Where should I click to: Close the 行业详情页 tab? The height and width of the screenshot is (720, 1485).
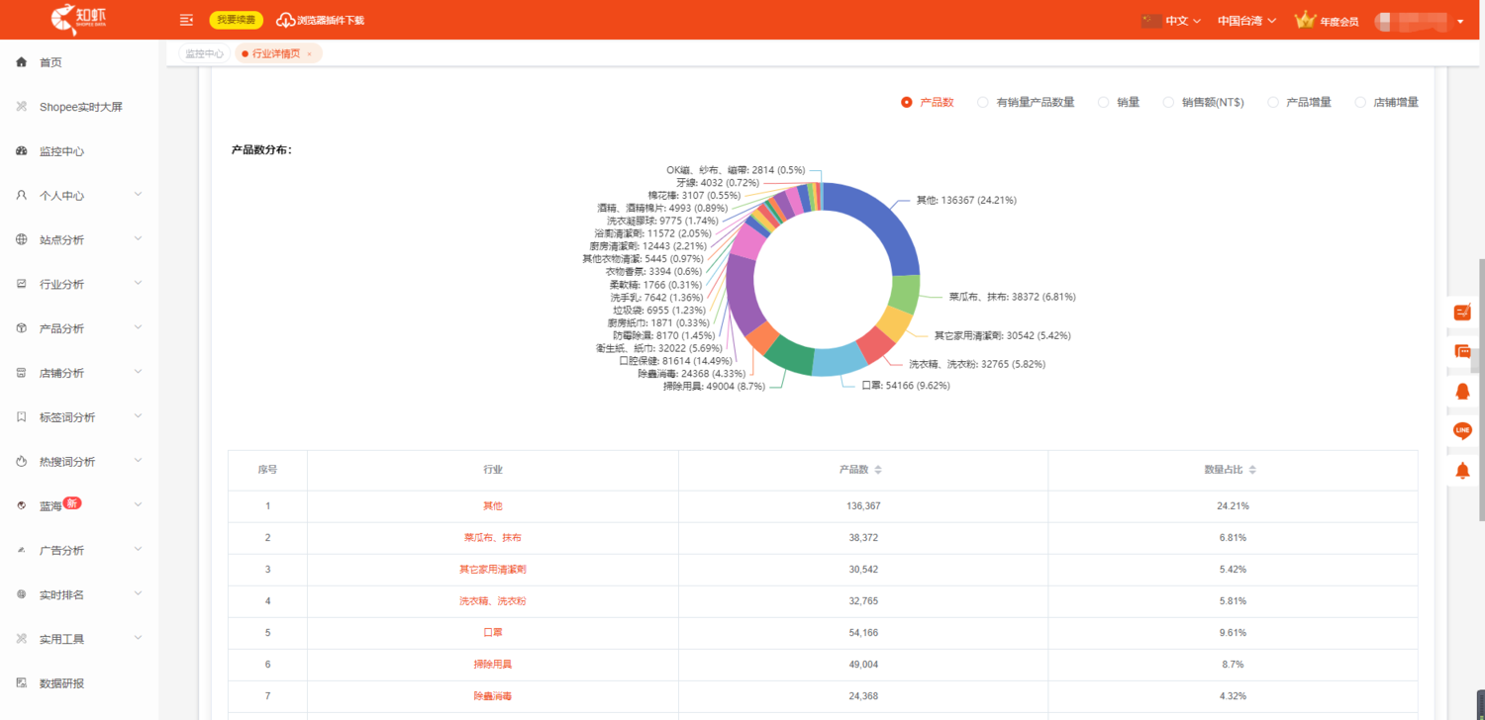click(x=309, y=54)
